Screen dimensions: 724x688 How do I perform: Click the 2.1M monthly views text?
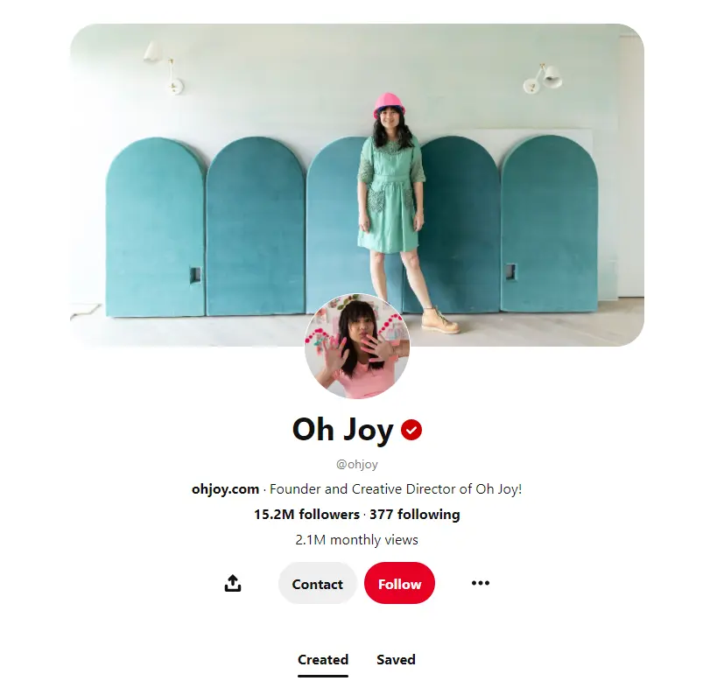coord(357,540)
